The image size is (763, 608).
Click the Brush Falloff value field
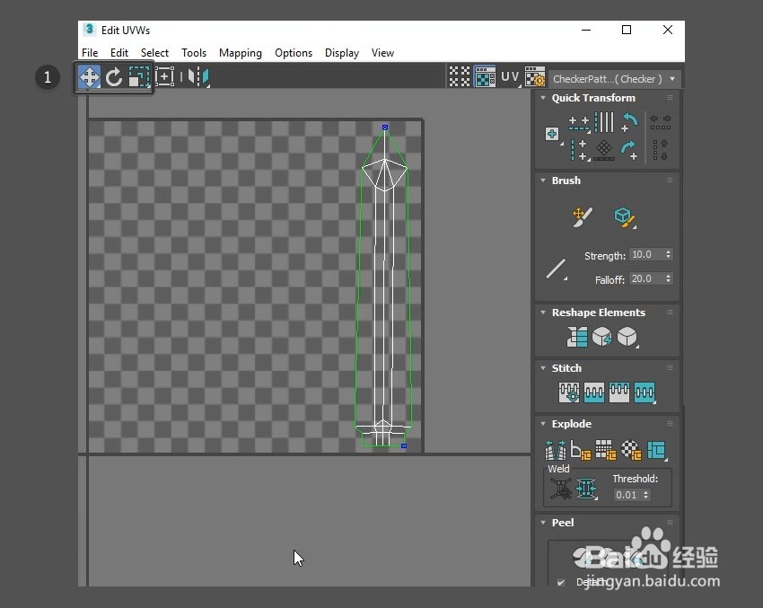point(645,279)
